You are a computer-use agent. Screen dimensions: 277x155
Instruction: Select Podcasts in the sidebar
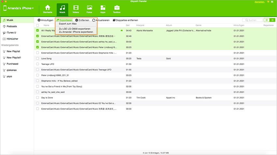(17, 26)
